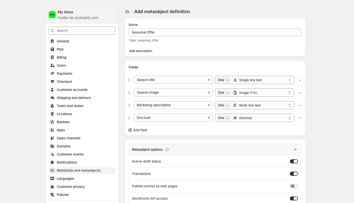Open the type dropdown showing Image (File)
The width and height of the screenshot is (354, 203).
(x=262, y=93)
